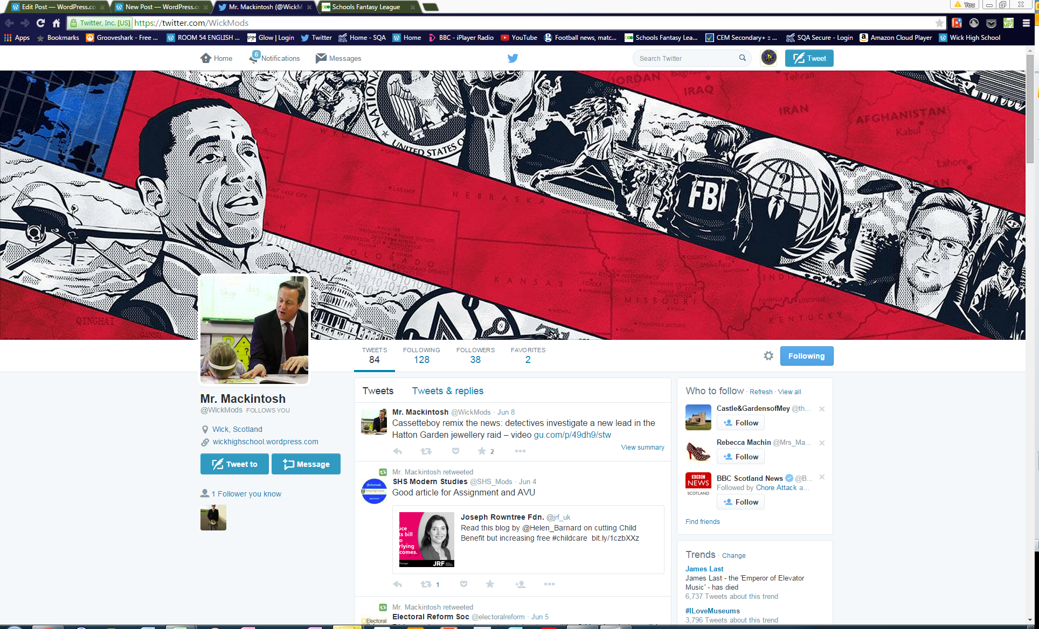The width and height of the screenshot is (1039, 629).
Task: Open the account avatar menu
Action: tap(768, 58)
